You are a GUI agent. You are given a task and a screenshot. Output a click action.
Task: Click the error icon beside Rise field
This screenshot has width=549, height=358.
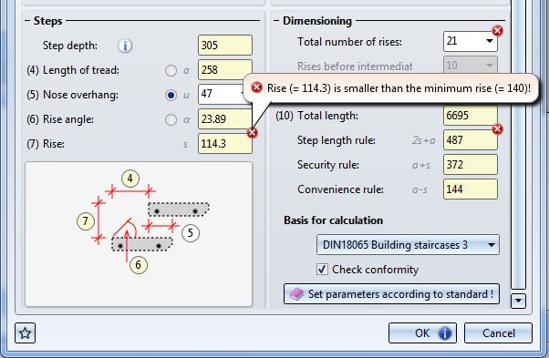tap(252, 132)
